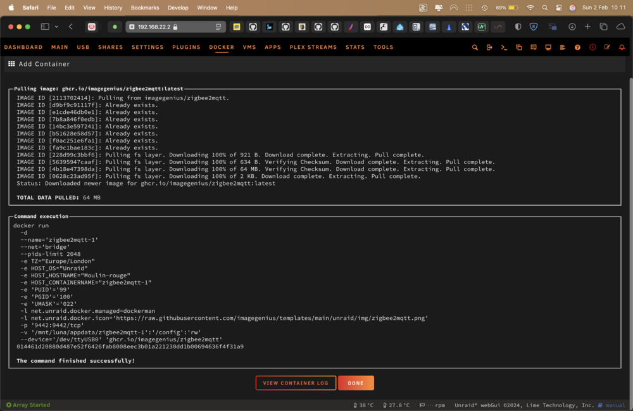Click the Wi-Fi status icon
This screenshot has width=633, height=411.
pos(530,8)
